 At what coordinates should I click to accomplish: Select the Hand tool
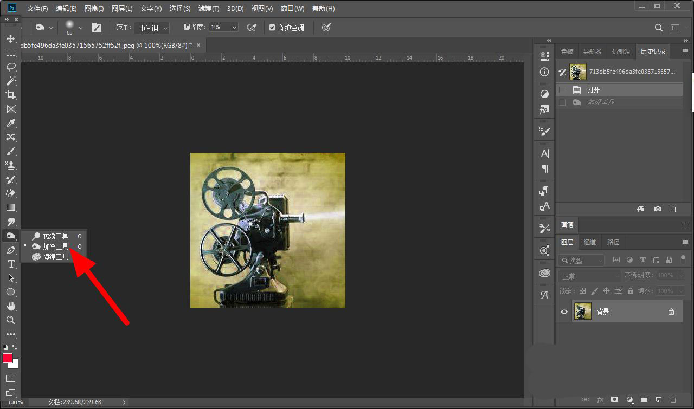[x=10, y=306]
